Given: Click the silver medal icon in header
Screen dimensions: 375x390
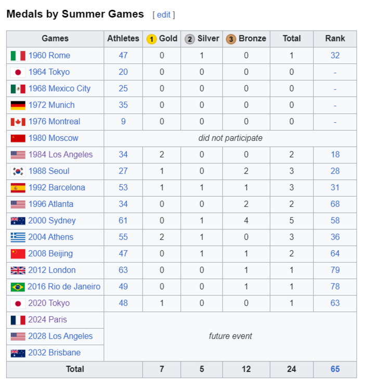Looking at the screenshot, I should (190, 39).
